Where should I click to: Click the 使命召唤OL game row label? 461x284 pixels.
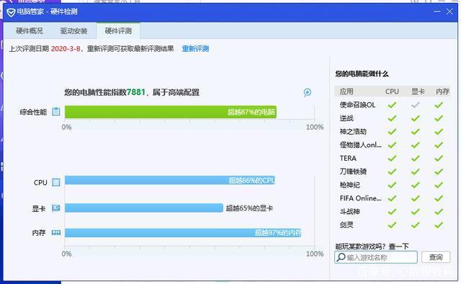pyautogui.click(x=357, y=105)
